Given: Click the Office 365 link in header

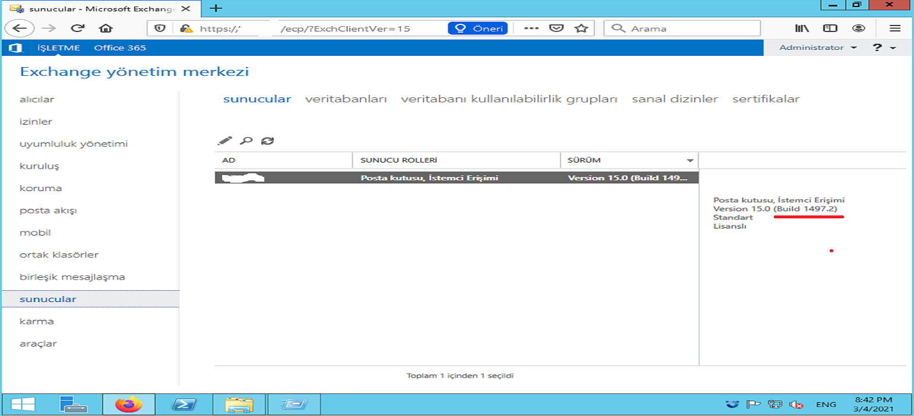Looking at the screenshot, I should tap(120, 47).
